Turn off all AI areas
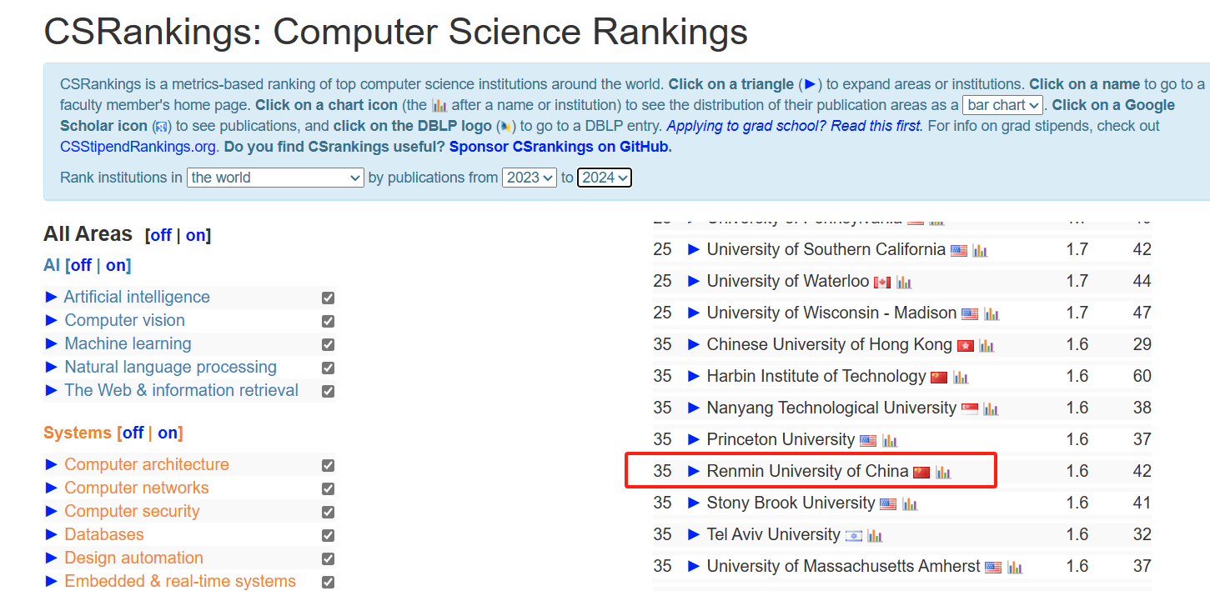This screenshot has height=591, width=1210. pos(81,265)
